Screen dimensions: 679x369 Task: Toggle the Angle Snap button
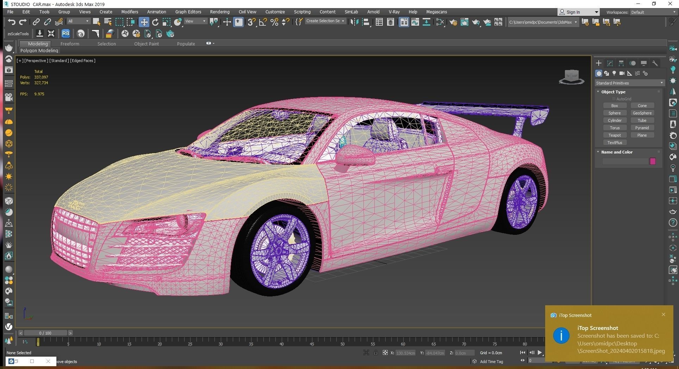pyautogui.click(x=263, y=22)
